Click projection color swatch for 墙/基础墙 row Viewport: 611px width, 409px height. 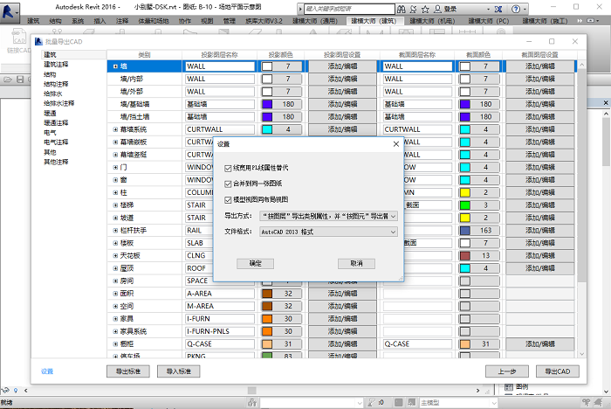(x=267, y=104)
